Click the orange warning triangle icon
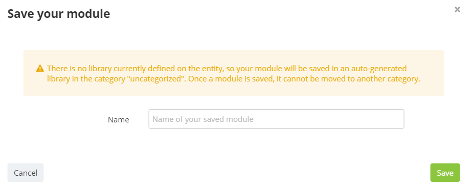471x189 pixels. (x=40, y=69)
